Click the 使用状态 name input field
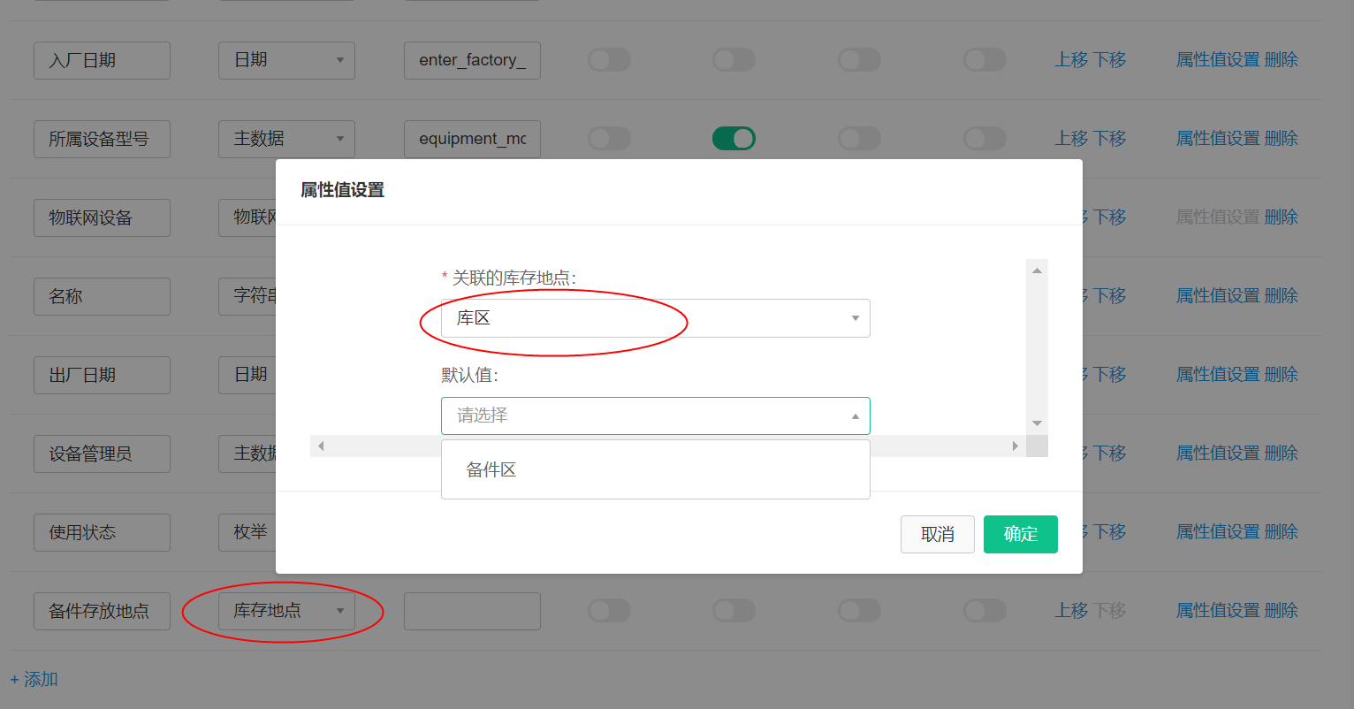 [102, 532]
